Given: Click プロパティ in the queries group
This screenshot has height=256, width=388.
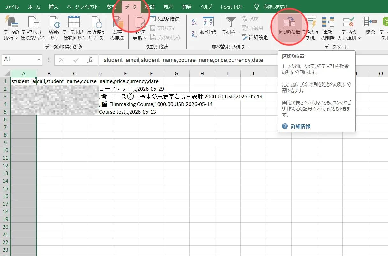Looking at the screenshot, I should pyautogui.click(x=162, y=28).
